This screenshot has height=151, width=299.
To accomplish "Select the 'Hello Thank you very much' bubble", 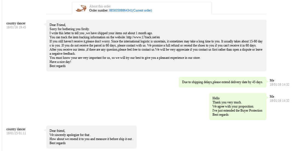I will 238,106.
